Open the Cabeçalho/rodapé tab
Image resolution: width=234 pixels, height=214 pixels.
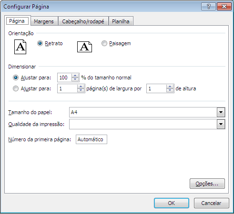coord(83,21)
